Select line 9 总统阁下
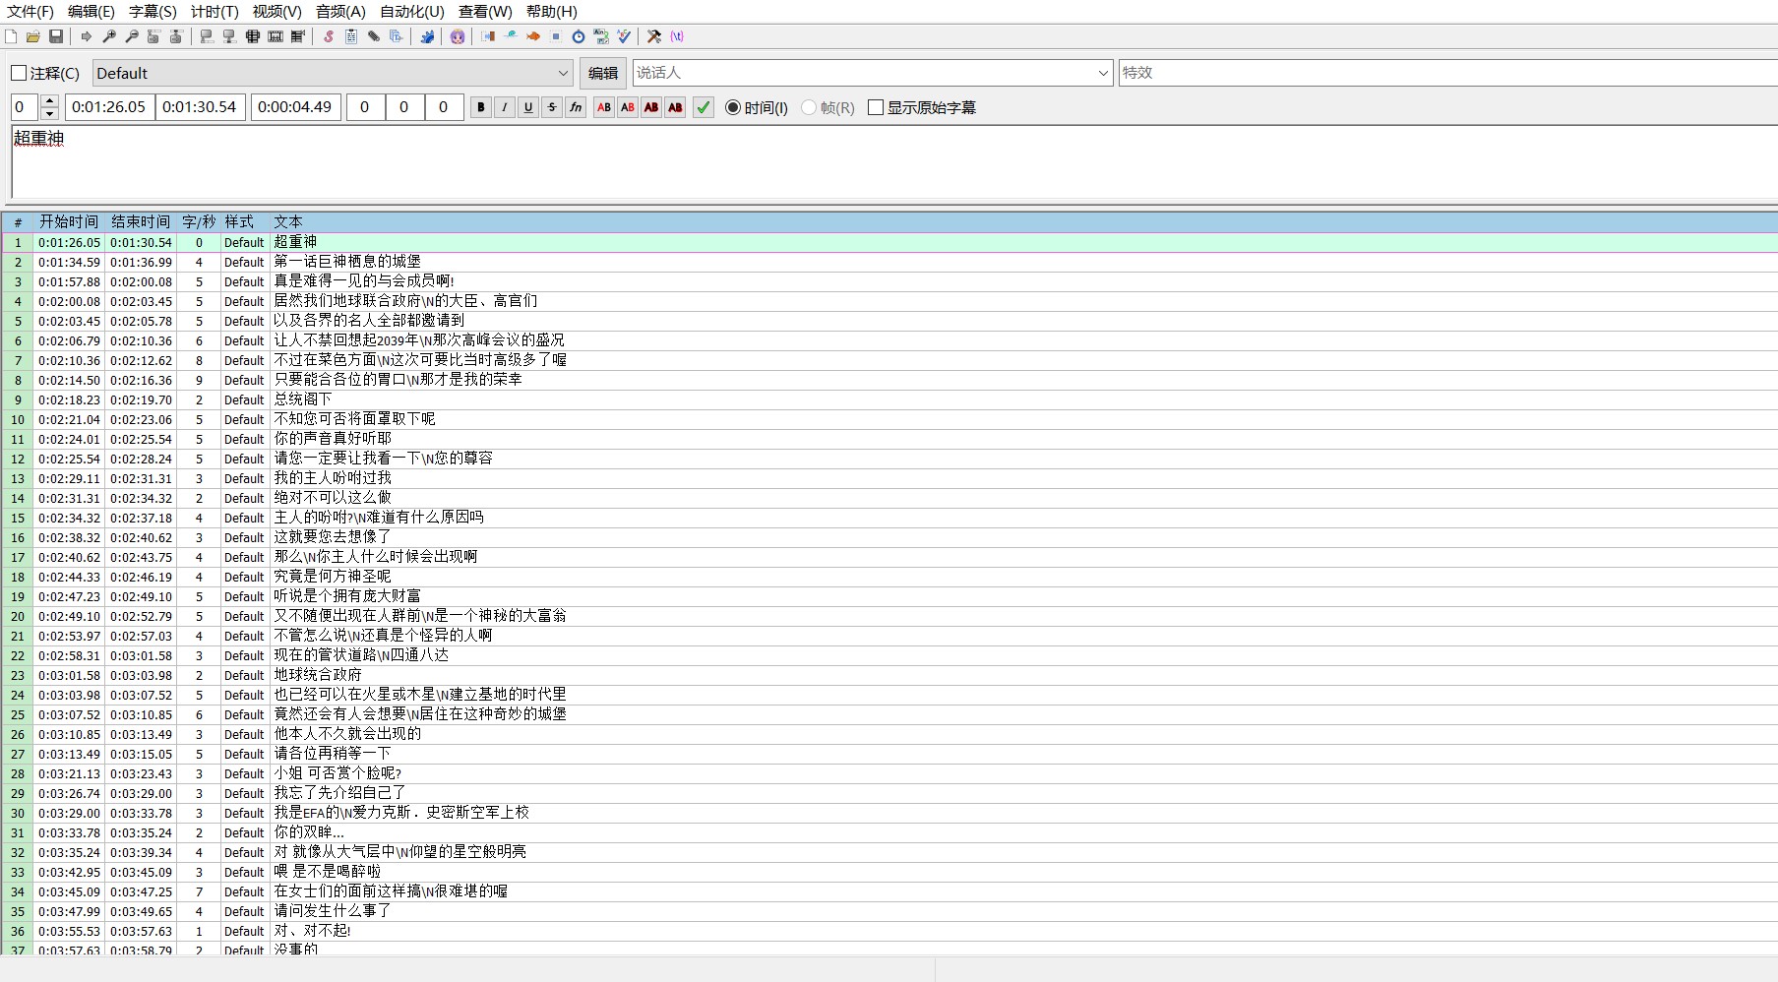This screenshot has width=1778, height=982. point(889,399)
